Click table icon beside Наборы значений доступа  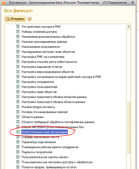point(18,32)
